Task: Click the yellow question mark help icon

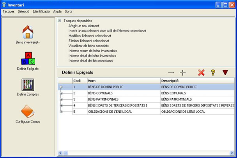Action: coord(213,73)
